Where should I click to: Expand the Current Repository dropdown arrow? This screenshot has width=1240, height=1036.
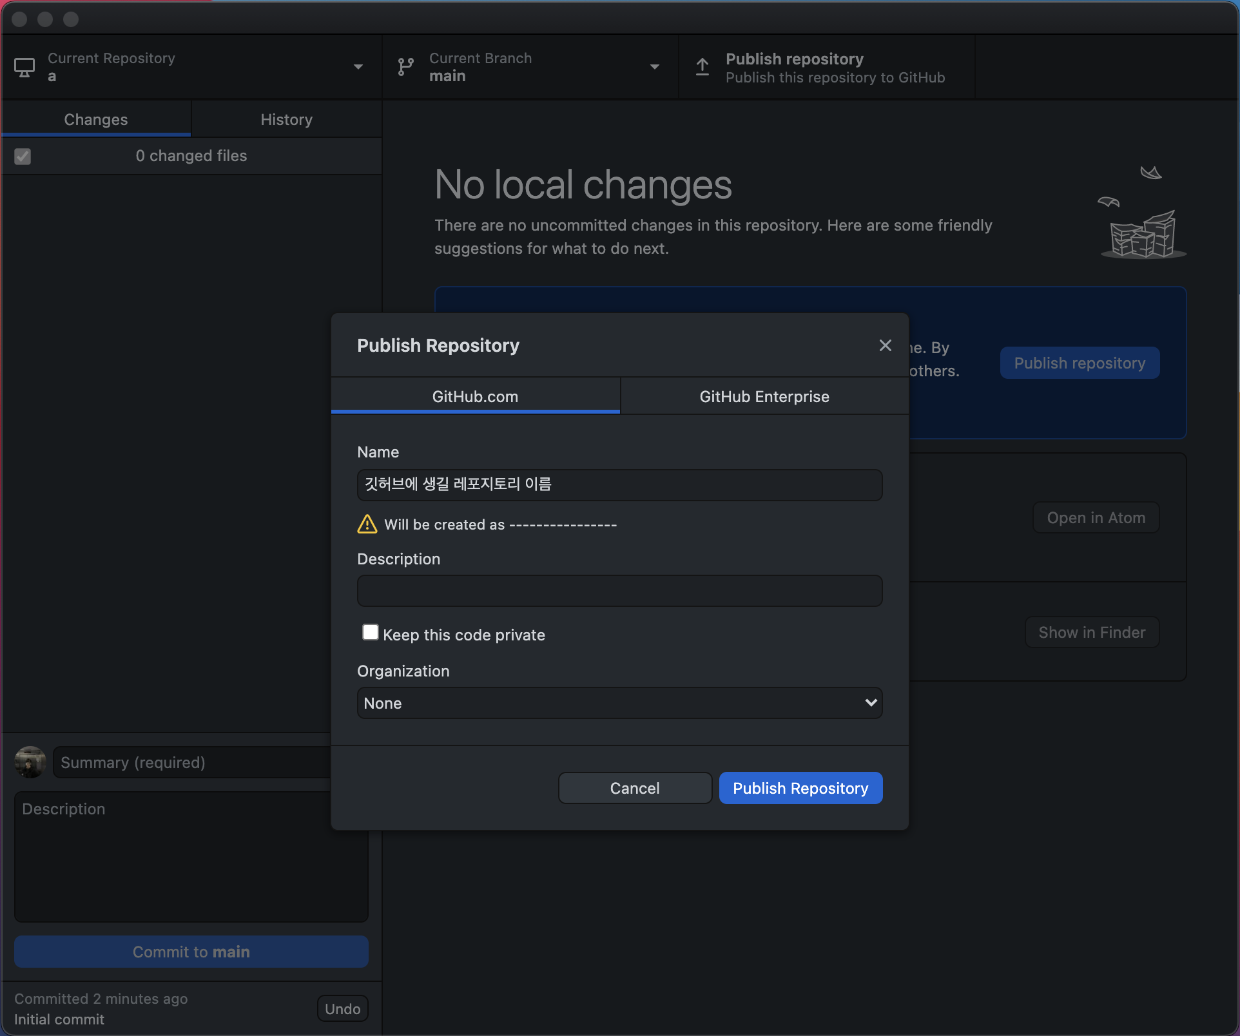pos(358,67)
